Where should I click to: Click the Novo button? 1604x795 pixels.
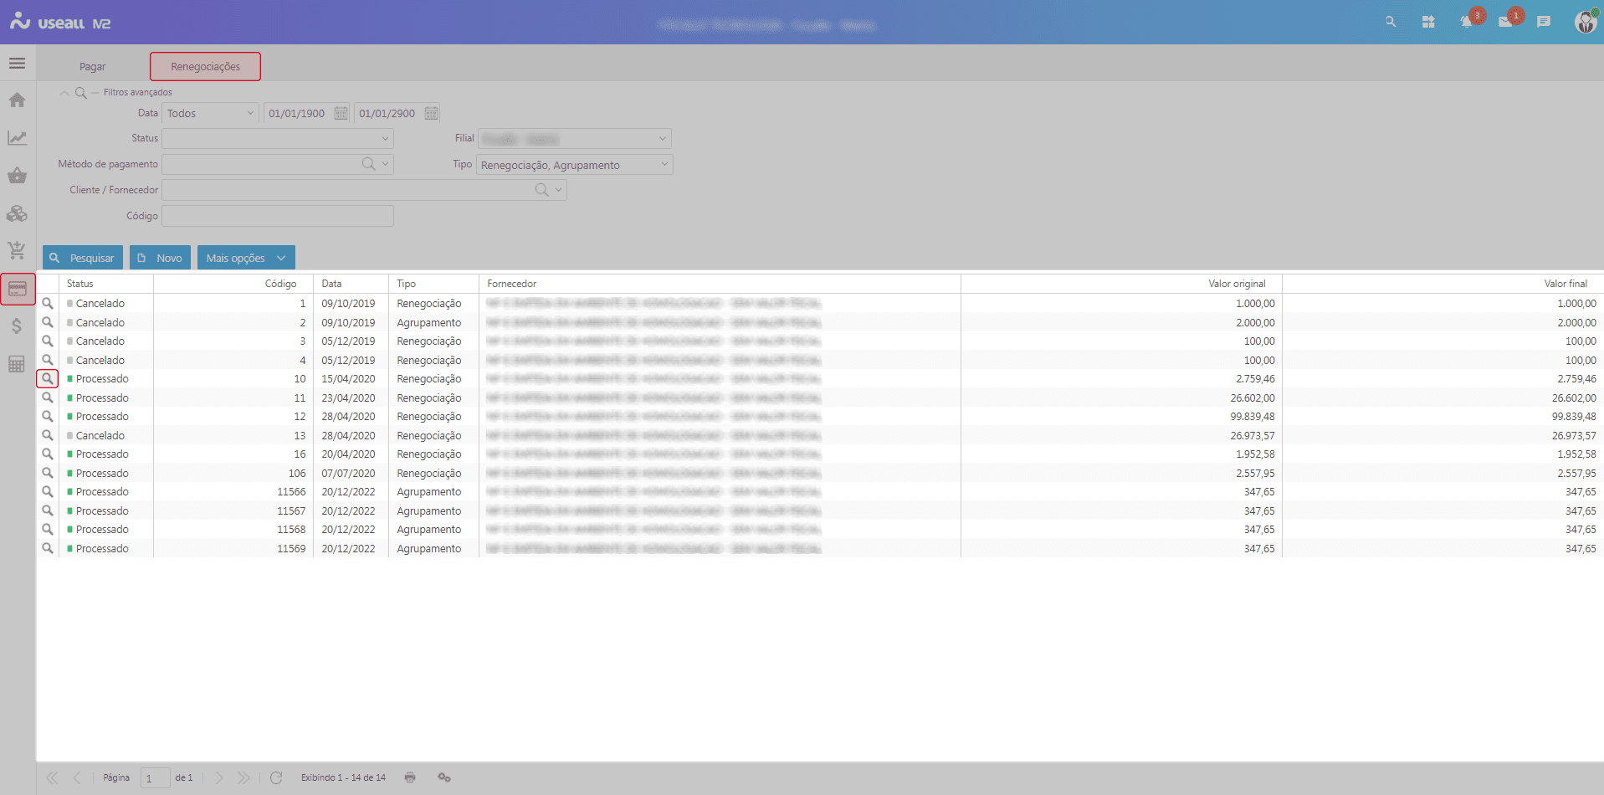pyautogui.click(x=161, y=258)
